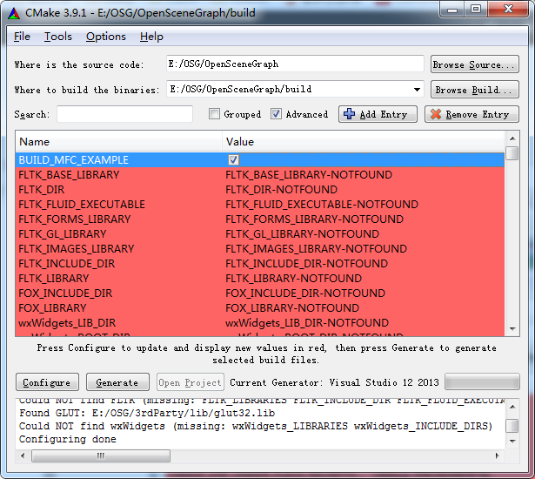535x479 pixels.
Task: Click scroll-up arrow of the variables list
Action: point(512,138)
